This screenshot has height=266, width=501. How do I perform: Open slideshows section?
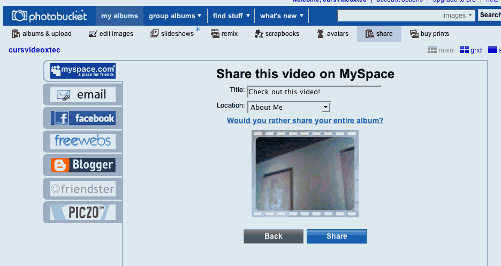click(x=172, y=34)
